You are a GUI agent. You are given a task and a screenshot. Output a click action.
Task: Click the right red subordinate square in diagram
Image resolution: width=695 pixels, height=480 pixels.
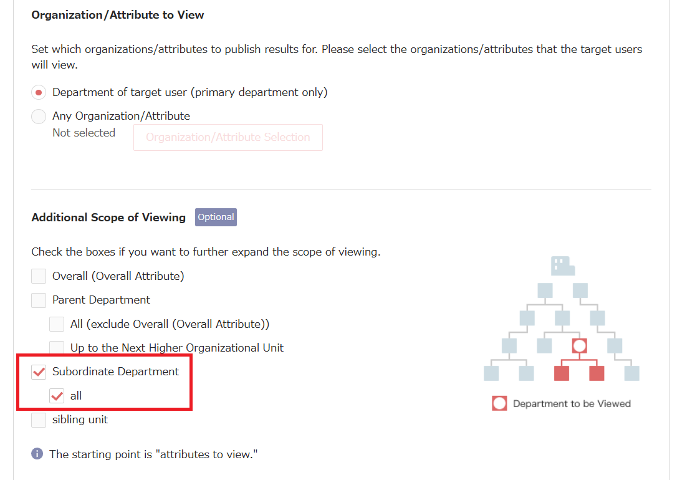pyautogui.click(x=597, y=373)
